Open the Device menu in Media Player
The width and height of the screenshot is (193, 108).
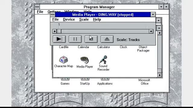pyautogui.click(x=69, y=19)
